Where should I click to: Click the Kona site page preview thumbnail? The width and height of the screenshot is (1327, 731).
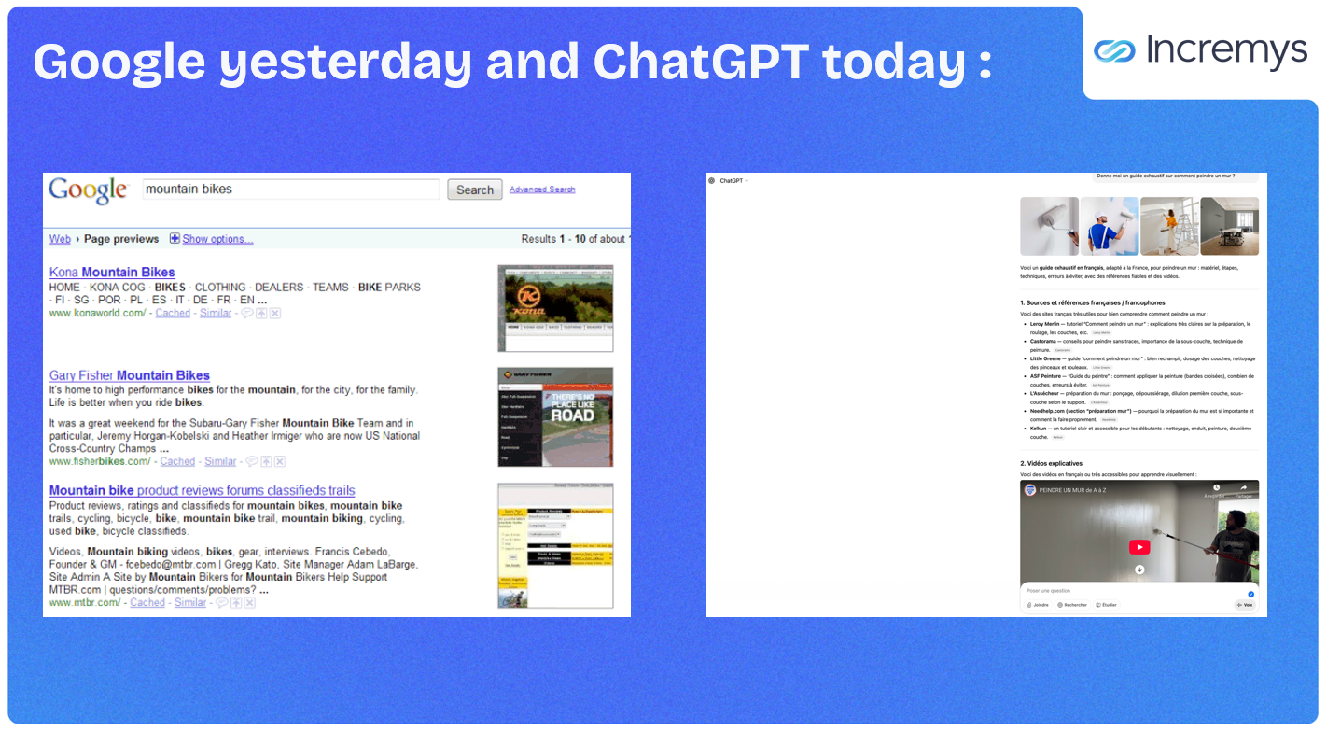(x=555, y=308)
